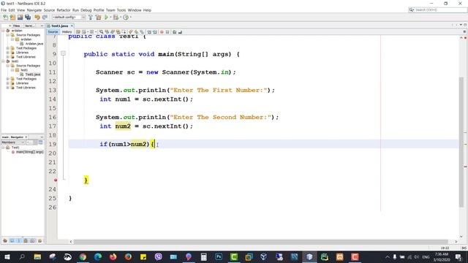Run the project with the green play icon
Image resolution: width=468 pixels, height=263 pixels.
click(x=106, y=18)
